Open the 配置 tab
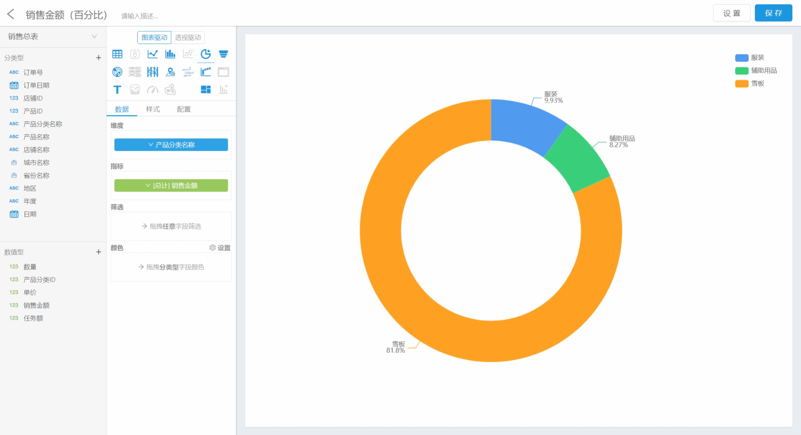Image resolution: width=801 pixels, height=435 pixels. (x=184, y=109)
